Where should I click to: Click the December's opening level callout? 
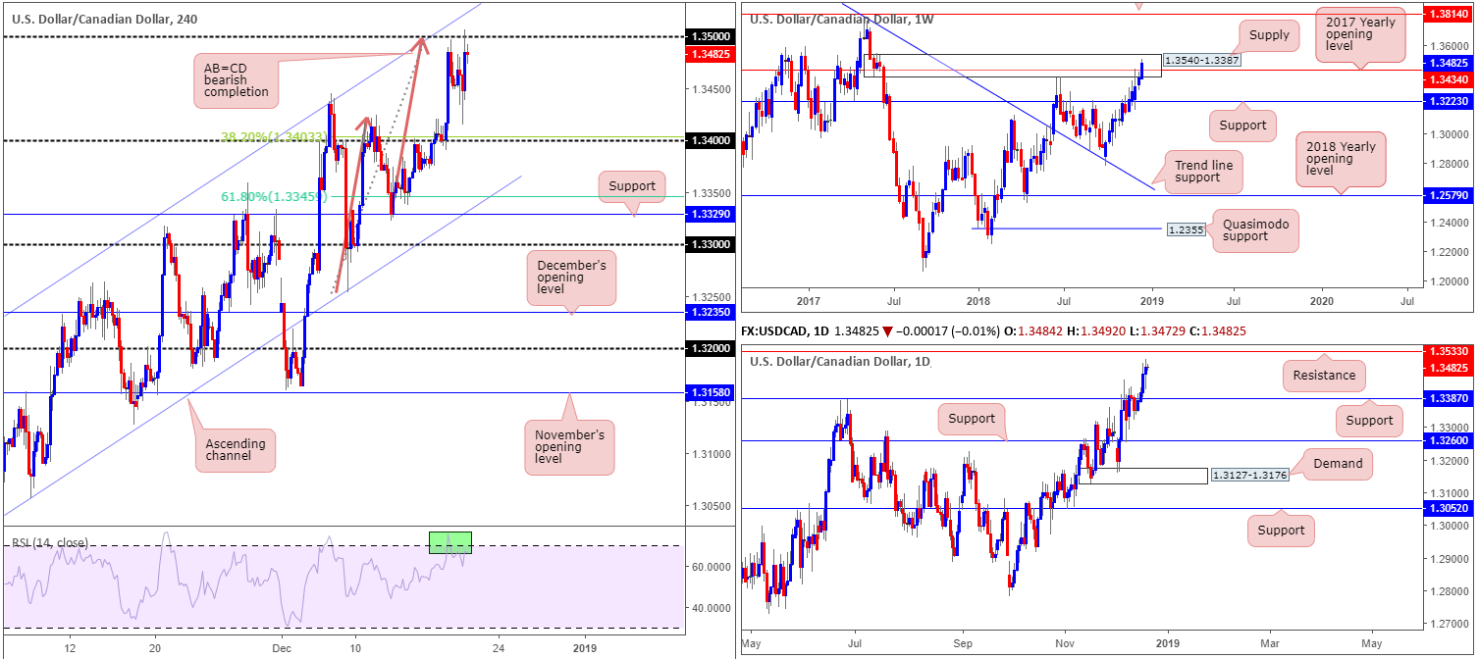point(571,279)
